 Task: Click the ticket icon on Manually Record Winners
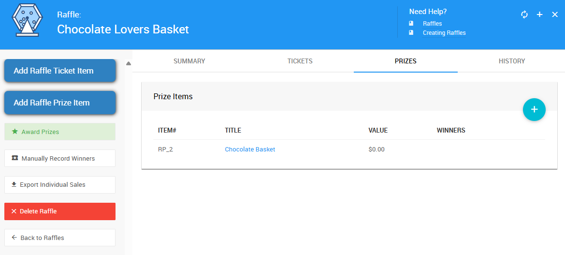point(14,158)
